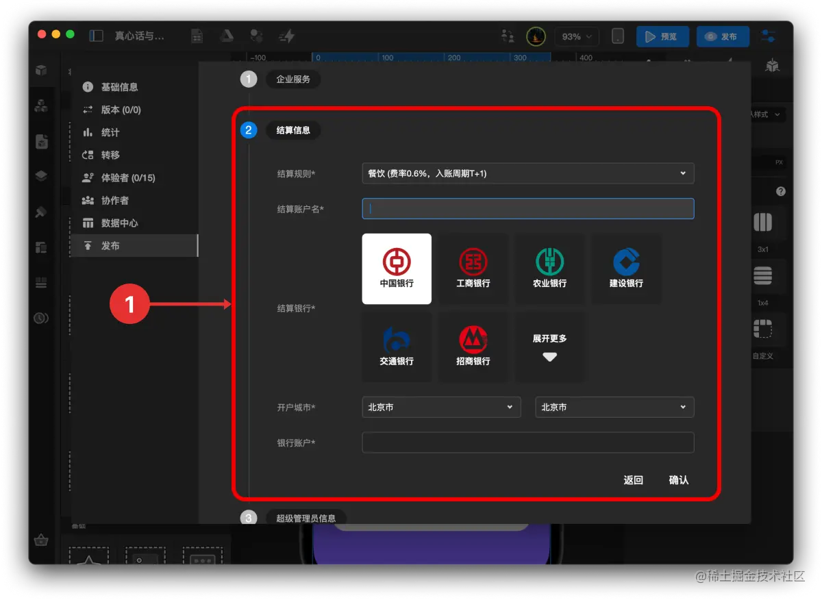The width and height of the screenshot is (822, 600).
Task: Click the file with cube icon in left rail
Action: (41, 141)
